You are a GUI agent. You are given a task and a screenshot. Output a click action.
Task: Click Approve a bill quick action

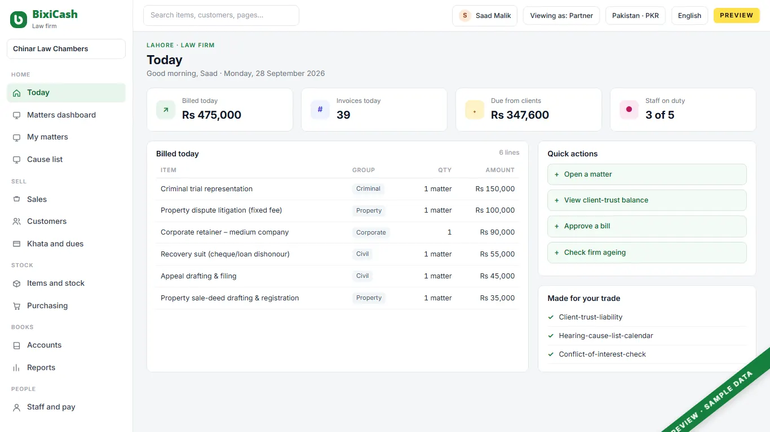(x=647, y=226)
